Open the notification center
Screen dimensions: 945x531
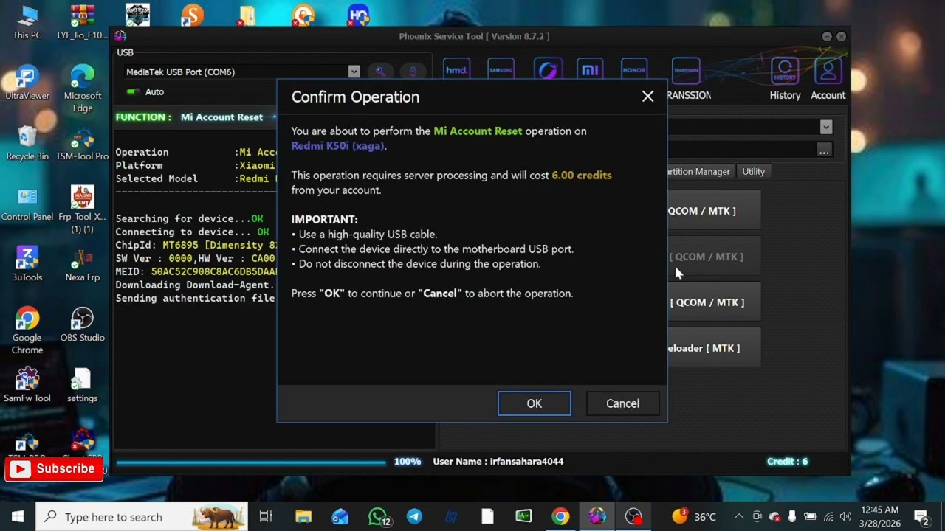921,516
